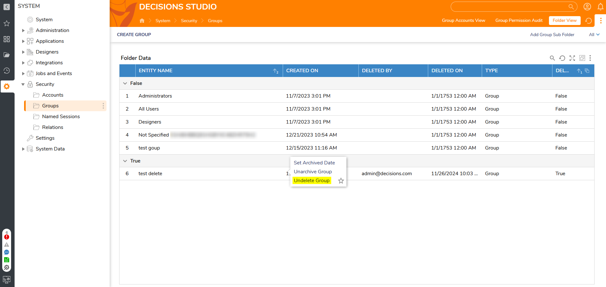Choose Unarchive Group from context menu

point(313,172)
